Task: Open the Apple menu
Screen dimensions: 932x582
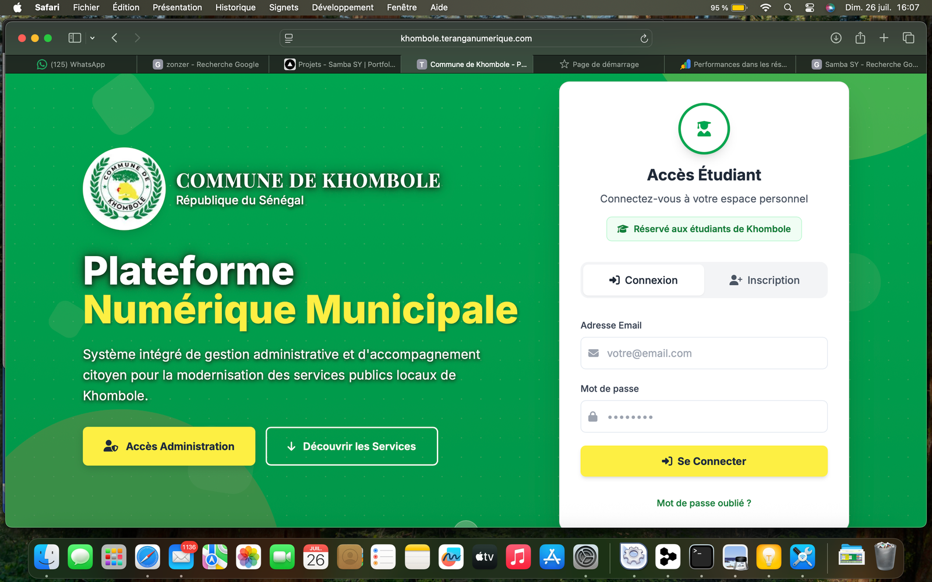Action: (x=17, y=8)
